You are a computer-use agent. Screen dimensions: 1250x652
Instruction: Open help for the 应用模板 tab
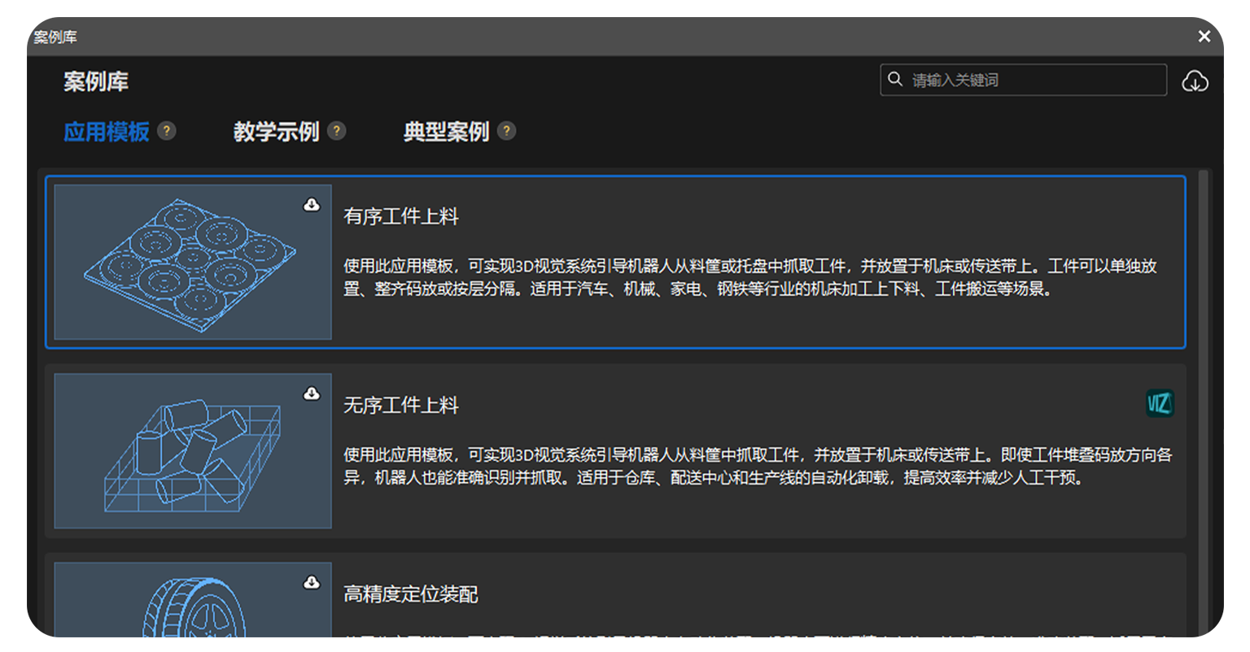(x=166, y=130)
